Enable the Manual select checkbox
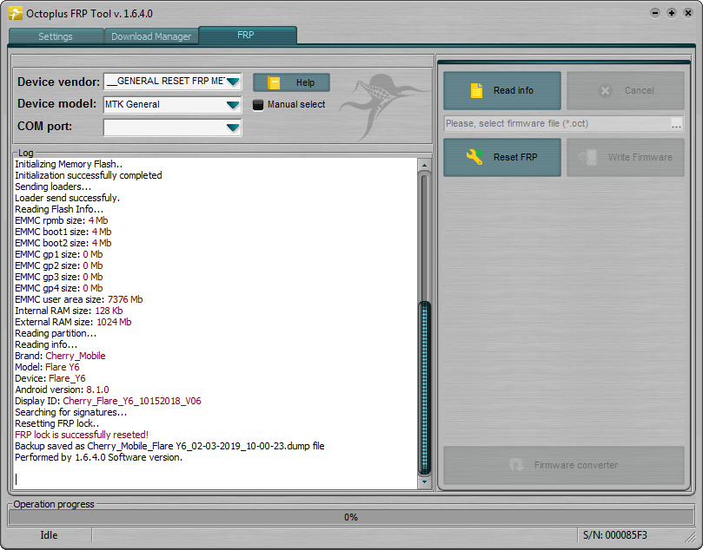The width and height of the screenshot is (703, 550). pos(258,105)
